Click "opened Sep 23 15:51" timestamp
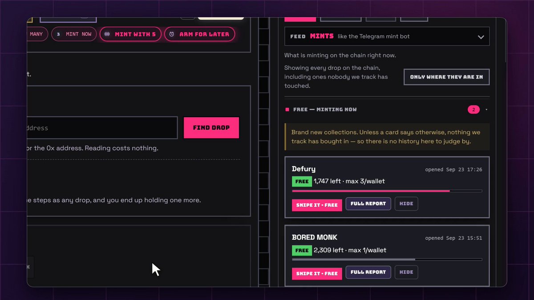534x300 pixels. coord(453,238)
